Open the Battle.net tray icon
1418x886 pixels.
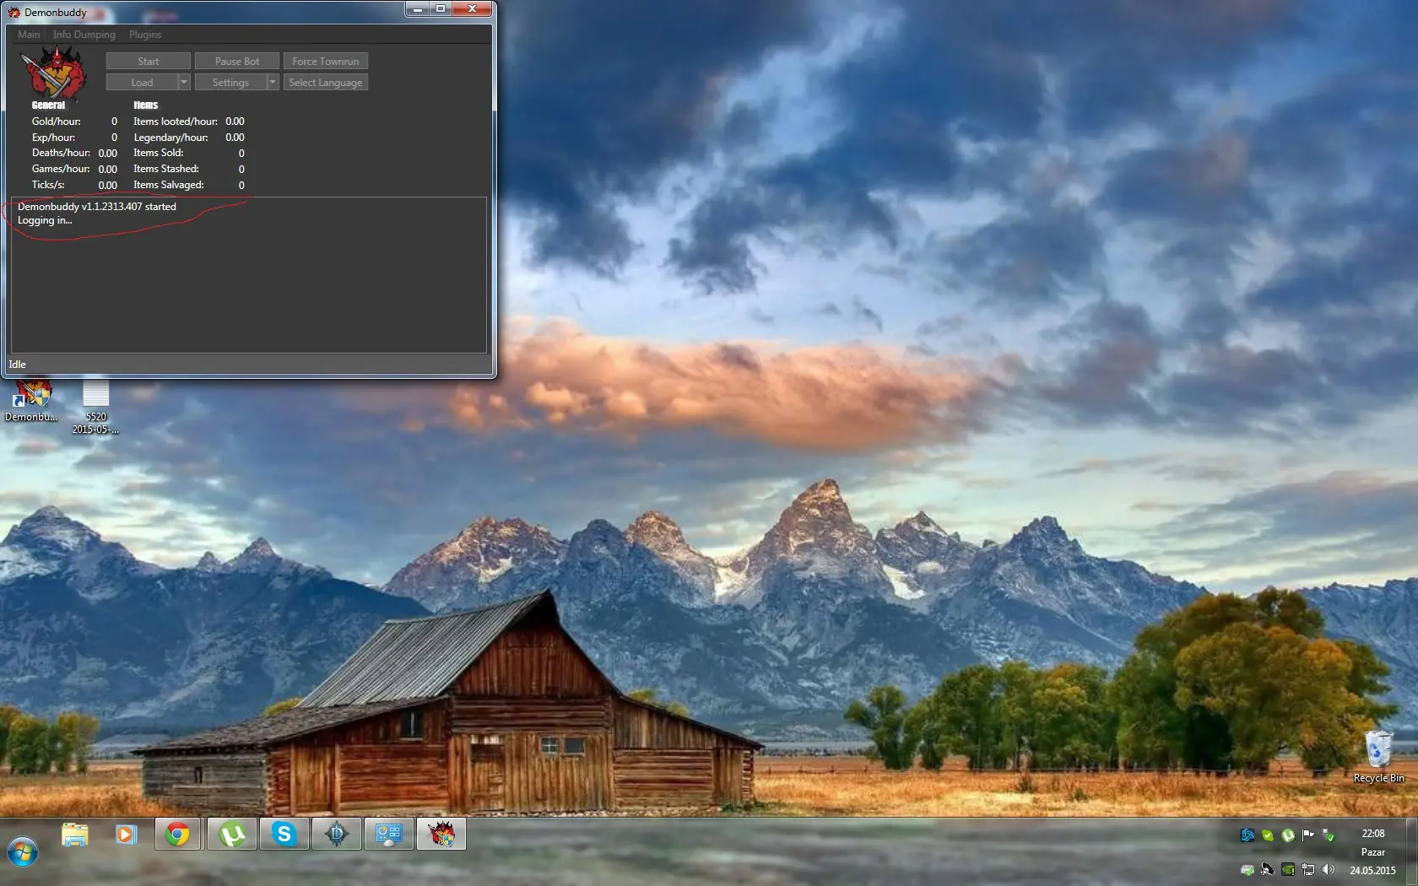point(1248,835)
